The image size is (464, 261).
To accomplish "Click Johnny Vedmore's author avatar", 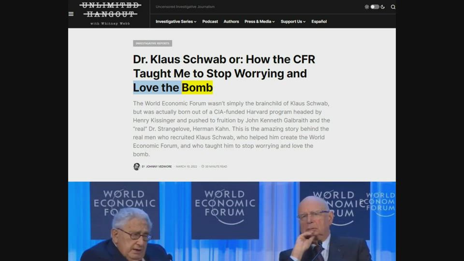I will click(136, 167).
